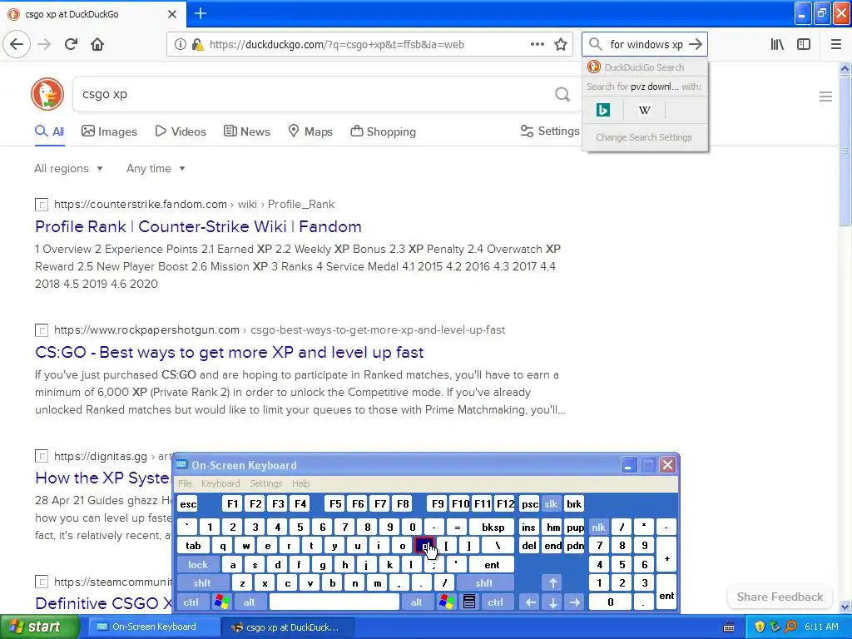
Task: Click the security shield tray icon
Action: [x=760, y=627]
